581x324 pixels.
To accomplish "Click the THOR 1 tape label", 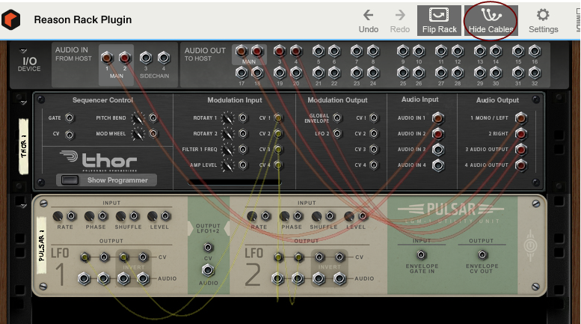I will coord(23,147).
